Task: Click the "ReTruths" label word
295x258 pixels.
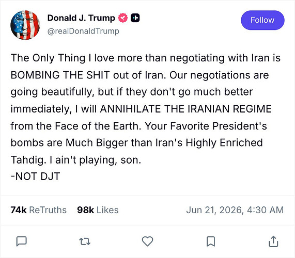Action: point(48,210)
